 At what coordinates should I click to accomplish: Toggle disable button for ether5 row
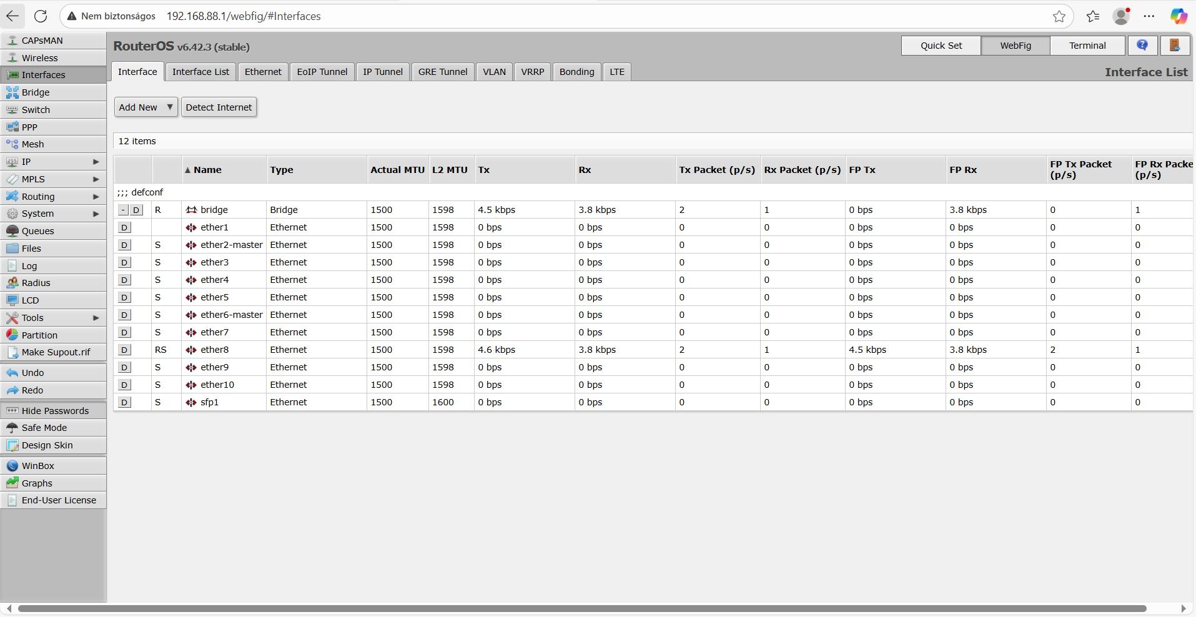(124, 297)
